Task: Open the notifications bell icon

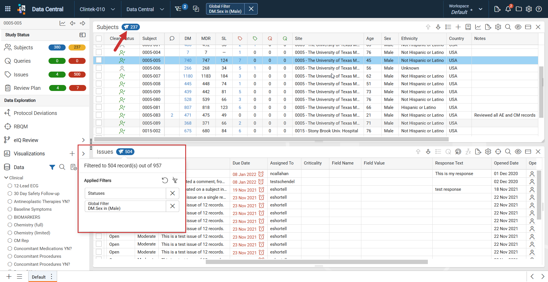Action: (508, 9)
